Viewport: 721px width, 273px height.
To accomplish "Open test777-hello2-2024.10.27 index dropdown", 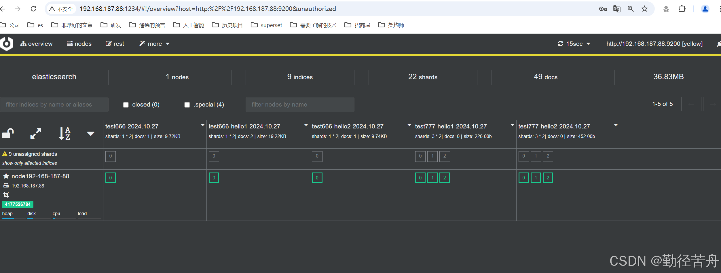I will pos(616,125).
